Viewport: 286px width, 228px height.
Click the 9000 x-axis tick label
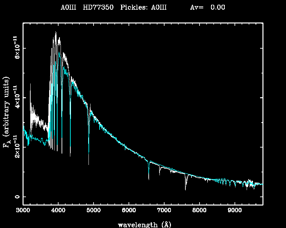[235, 211]
